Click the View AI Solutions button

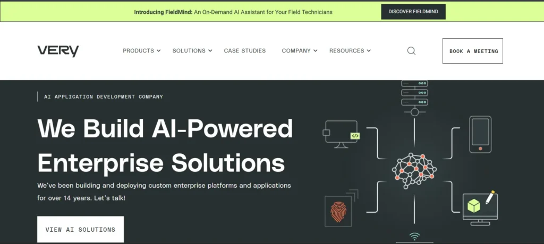coord(80,230)
